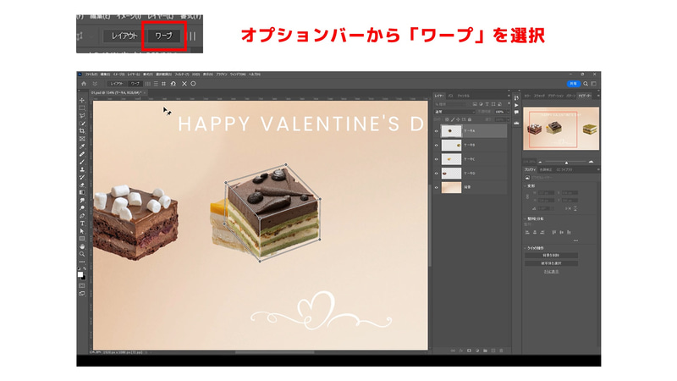Image resolution: width=677 pixels, height=381 pixels.
Task: Switch to the チャンネル tab
Action: point(463,96)
